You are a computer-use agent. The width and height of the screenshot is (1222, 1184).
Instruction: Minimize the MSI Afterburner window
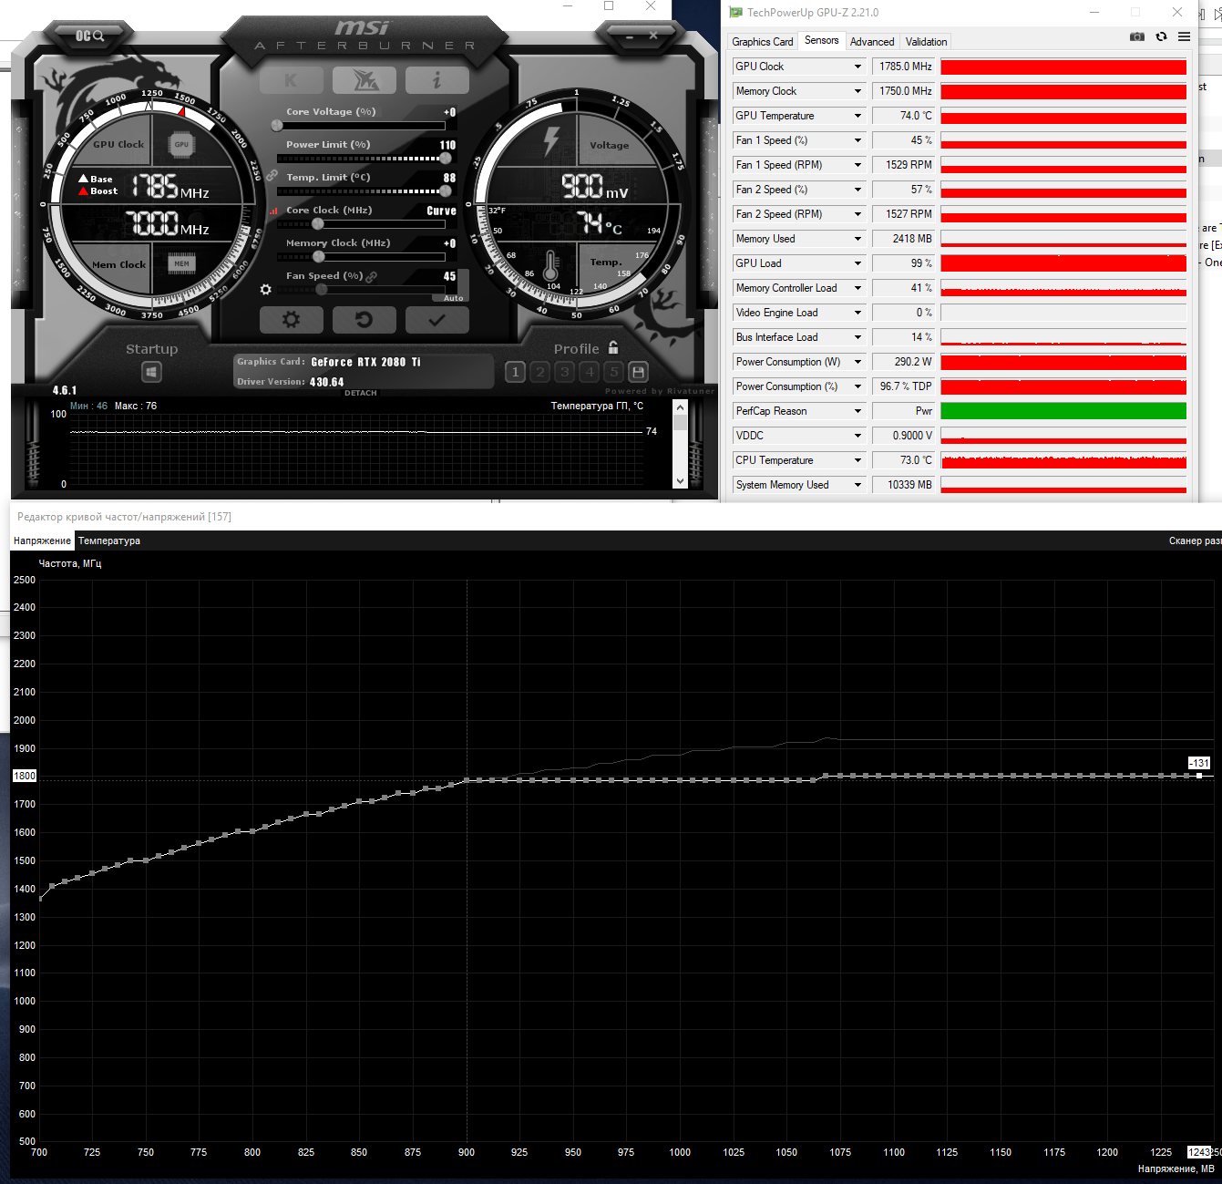click(x=629, y=36)
